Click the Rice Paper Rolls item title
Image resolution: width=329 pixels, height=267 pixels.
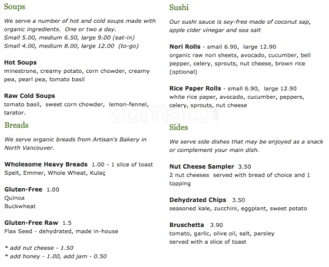[x=195, y=88]
